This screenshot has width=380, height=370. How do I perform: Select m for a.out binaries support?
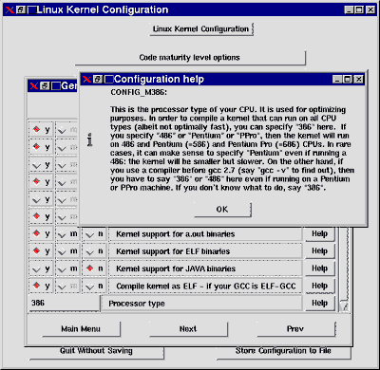pos(67,233)
